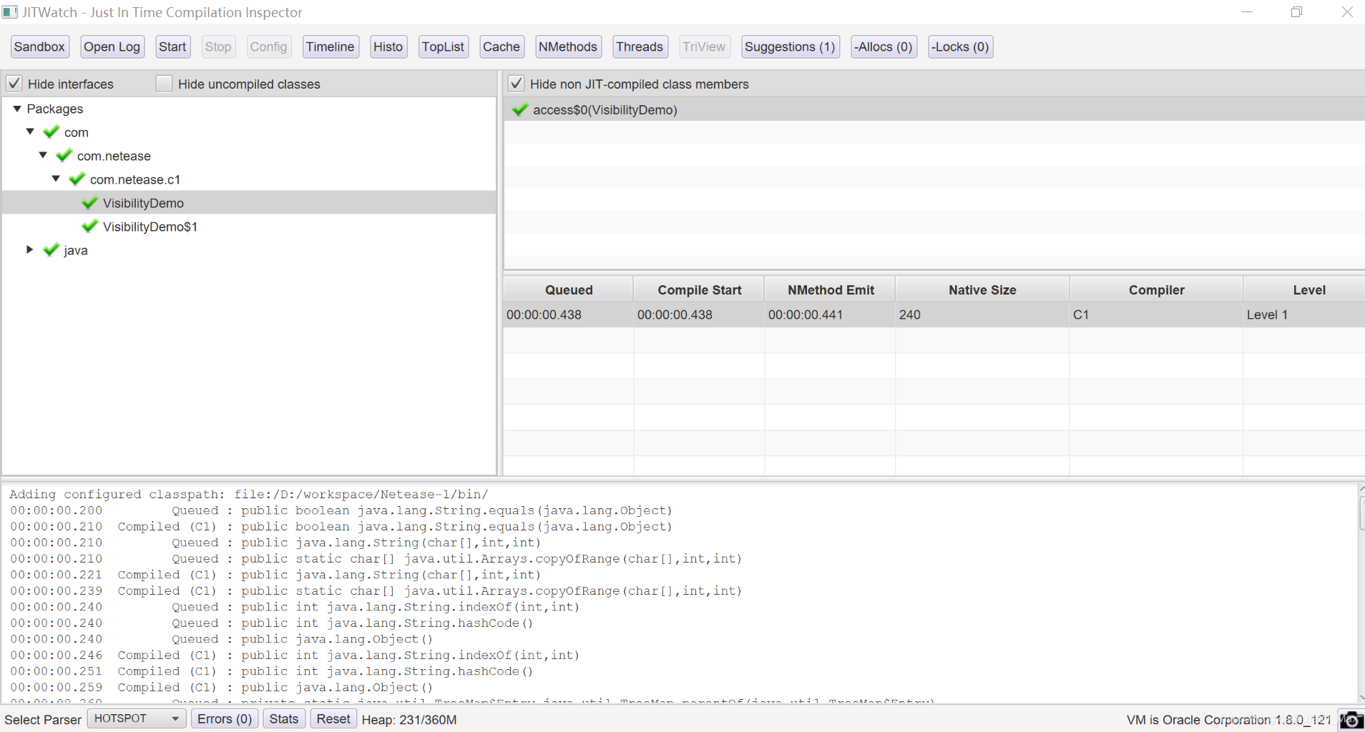
Task: Restore down the JITWatch window
Action: [1296, 12]
